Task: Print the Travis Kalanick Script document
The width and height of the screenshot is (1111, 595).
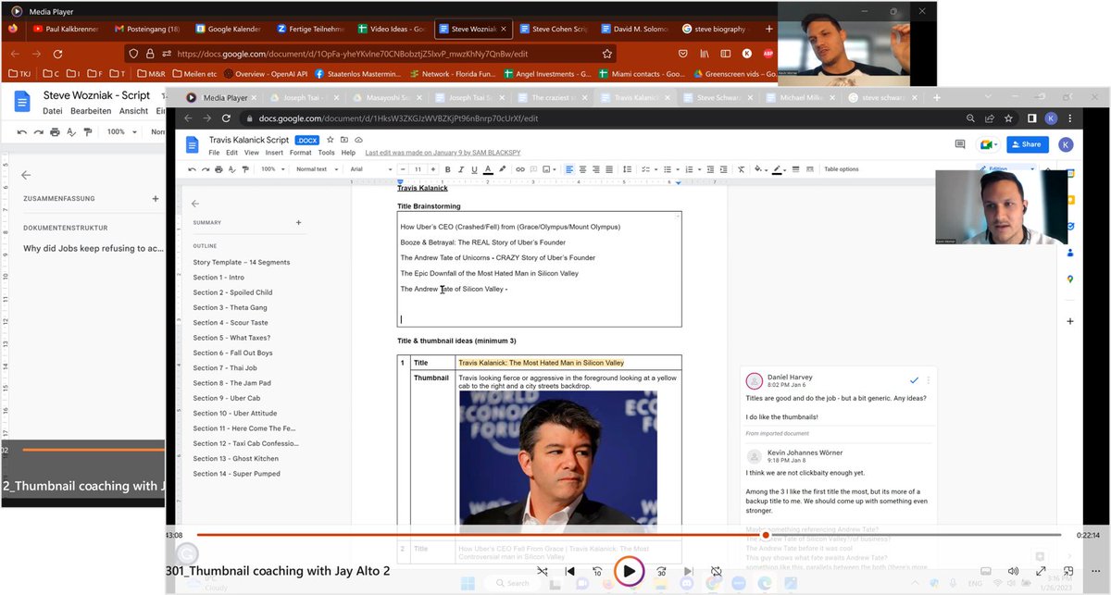Action: [218, 169]
